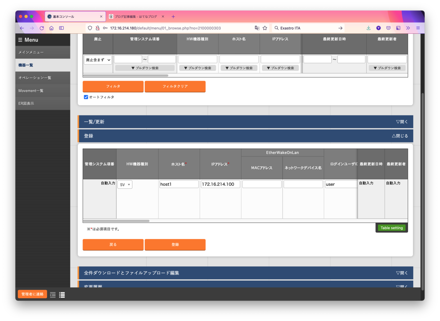This screenshot has width=440, height=321.
Task: Click the 戻る button
Action: pyautogui.click(x=113, y=244)
